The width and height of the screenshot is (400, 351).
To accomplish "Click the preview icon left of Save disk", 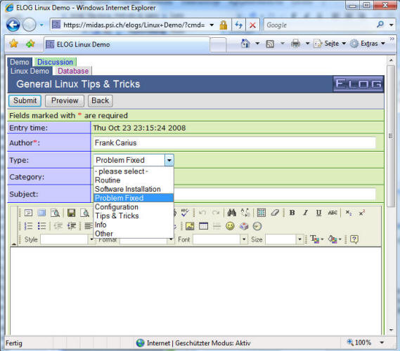I will [55, 213].
